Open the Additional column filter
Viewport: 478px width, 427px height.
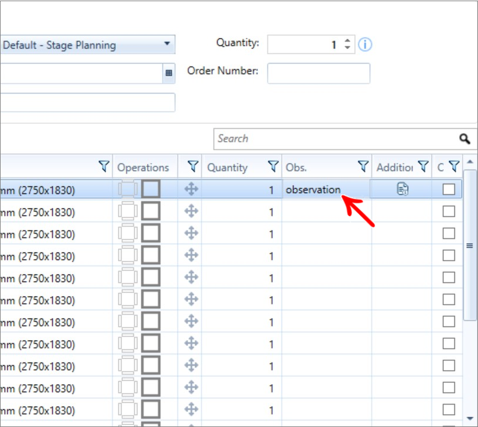[423, 166]
